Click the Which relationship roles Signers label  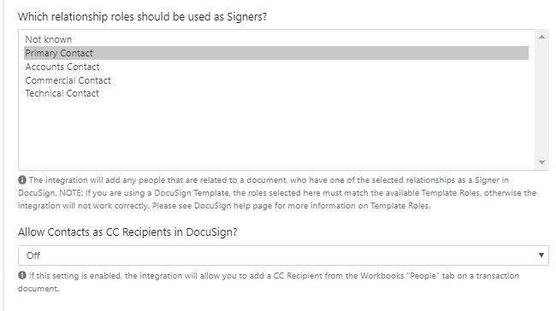click(x=142, y=16)
